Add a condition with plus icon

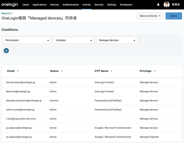(6, 51)
